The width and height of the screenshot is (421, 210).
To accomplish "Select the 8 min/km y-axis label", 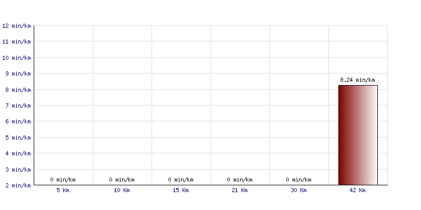I will click(18, 90).
